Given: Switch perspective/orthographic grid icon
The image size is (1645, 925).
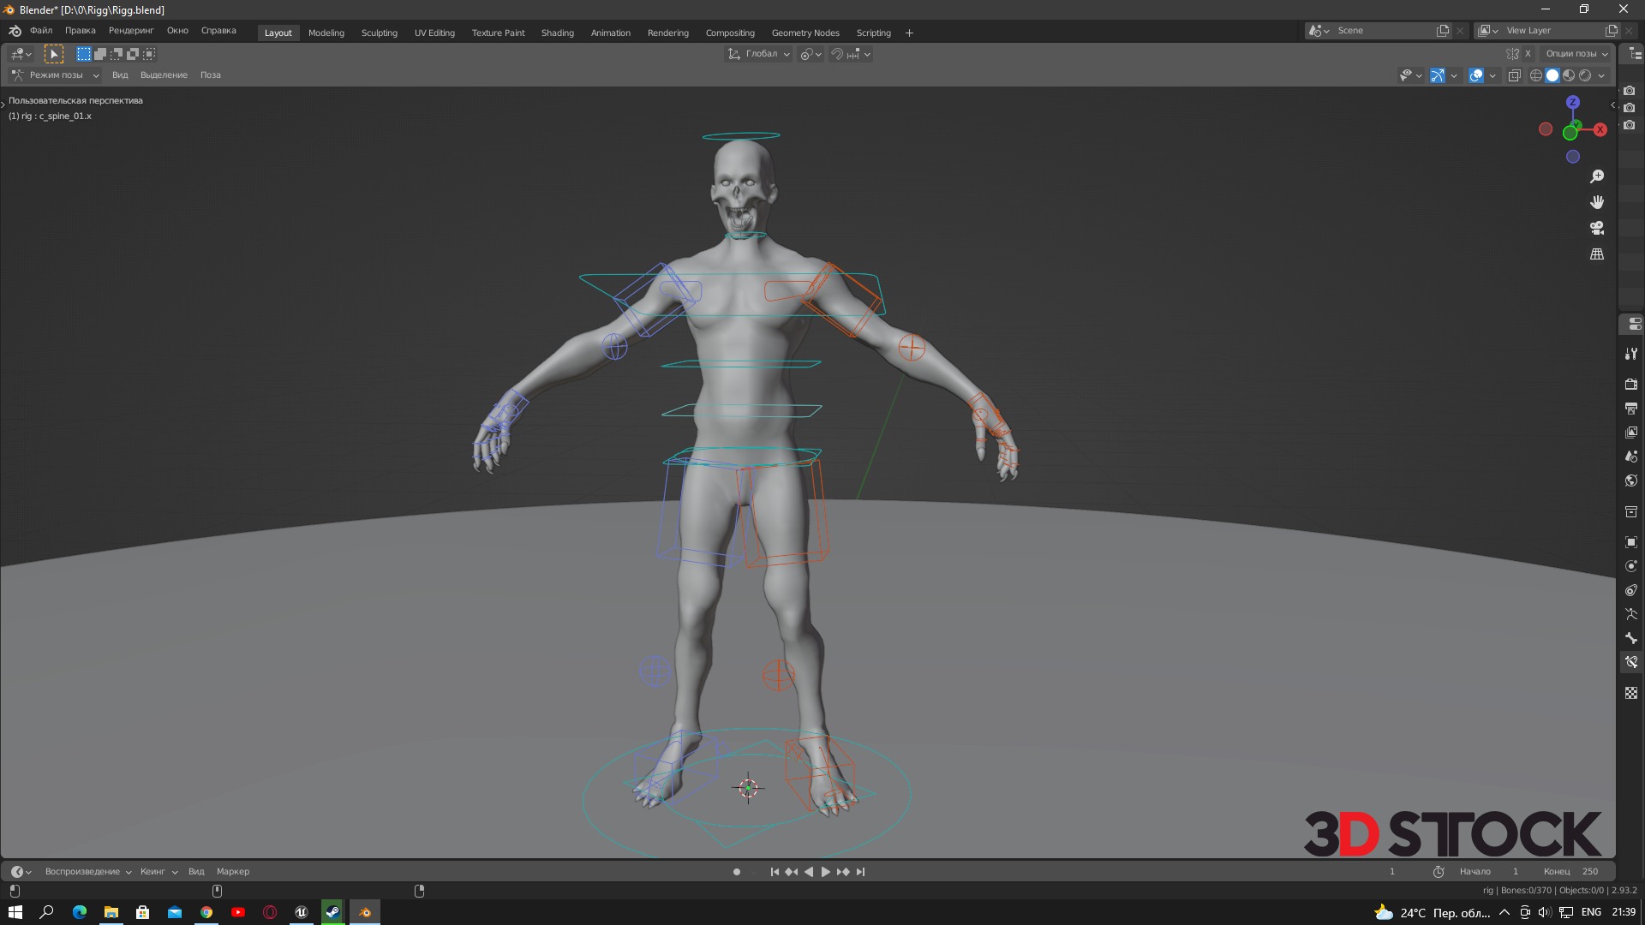Looking at the screenshot, I should tap(1597, 254).
